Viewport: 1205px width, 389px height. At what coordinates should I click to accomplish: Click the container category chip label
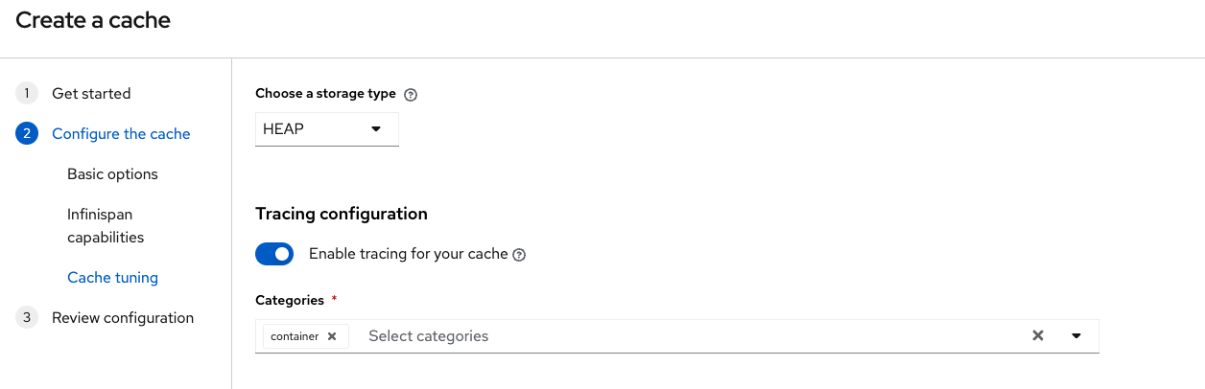tap(295, 336)
